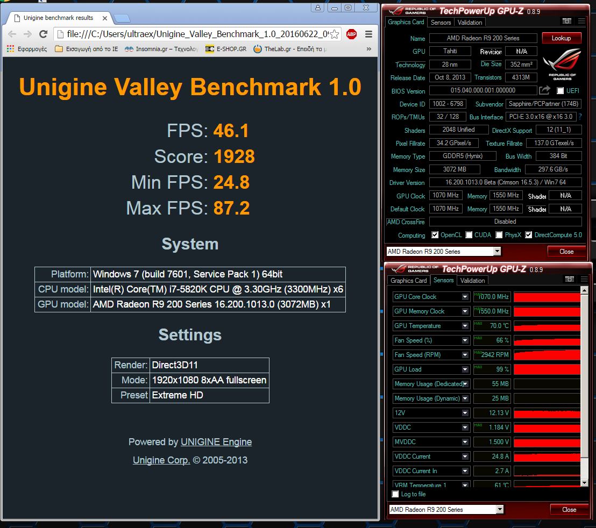Screen dimensions: 596x528
Task: Expand the GPU Load sensor dropdown
Action: [465, 369]
